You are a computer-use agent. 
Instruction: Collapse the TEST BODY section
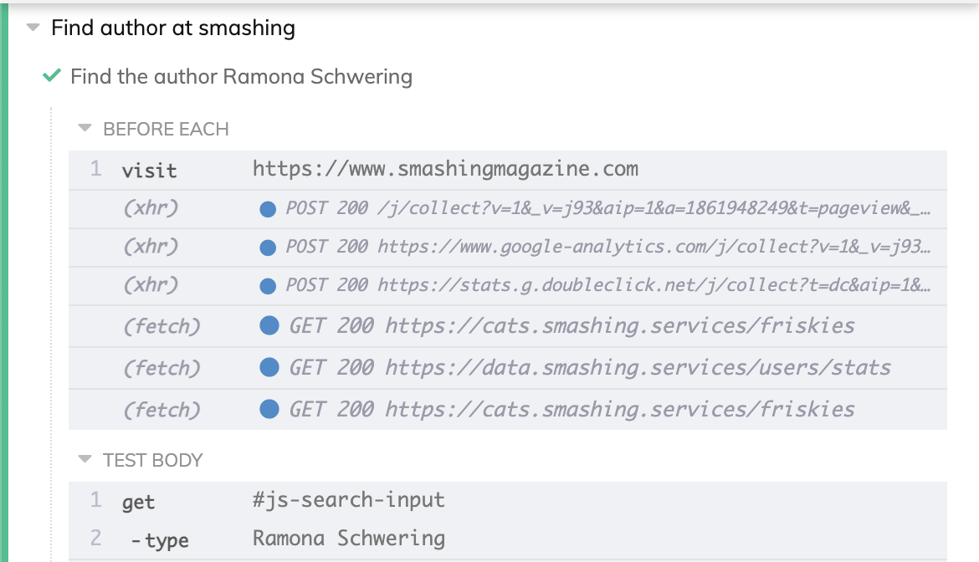click(x=85, y=459)
